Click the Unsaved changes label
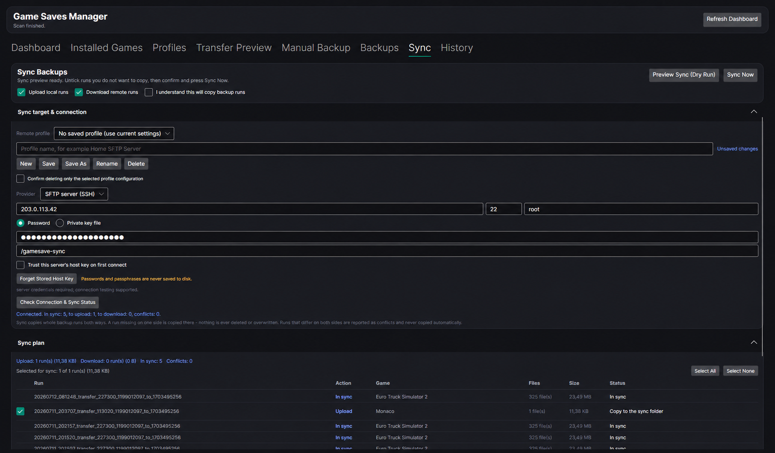The image size is (775, 453). click(x=737, y=149)
